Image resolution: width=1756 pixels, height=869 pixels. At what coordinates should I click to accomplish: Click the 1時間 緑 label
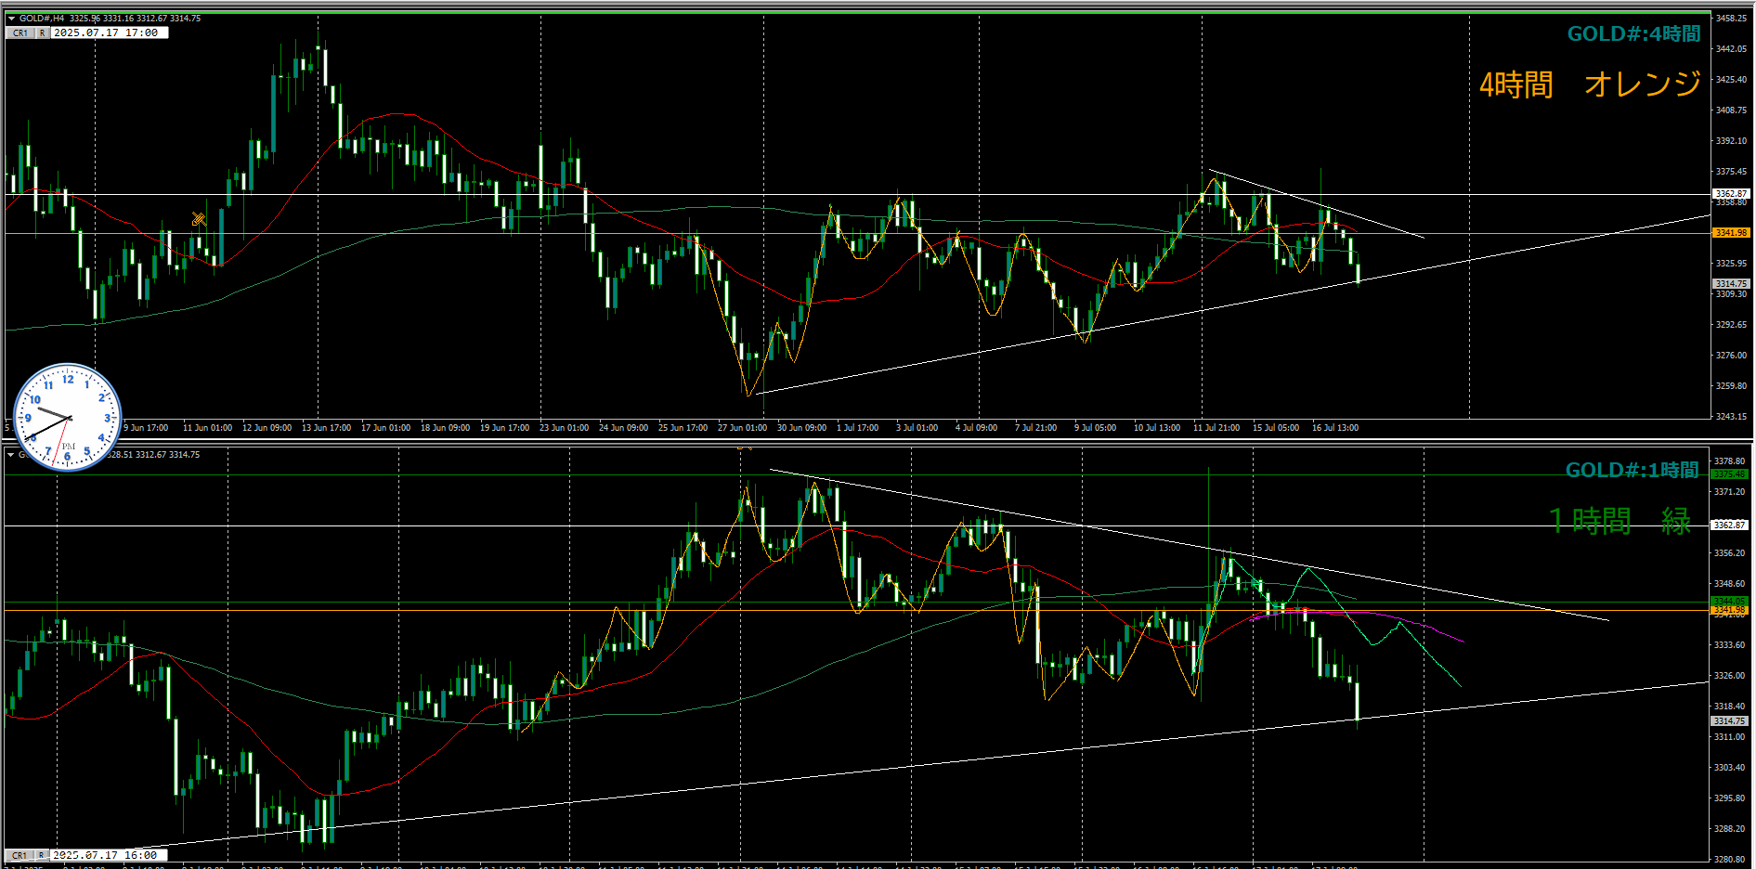coord(1619,520)
